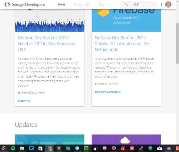Open Excel from the taskbar
This screenshot has height=152, width=179.
pyautogui.click(x=68, y=148)
